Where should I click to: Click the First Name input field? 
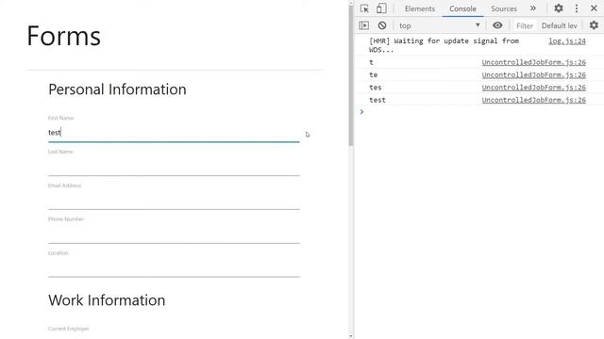tap(174, 133)
